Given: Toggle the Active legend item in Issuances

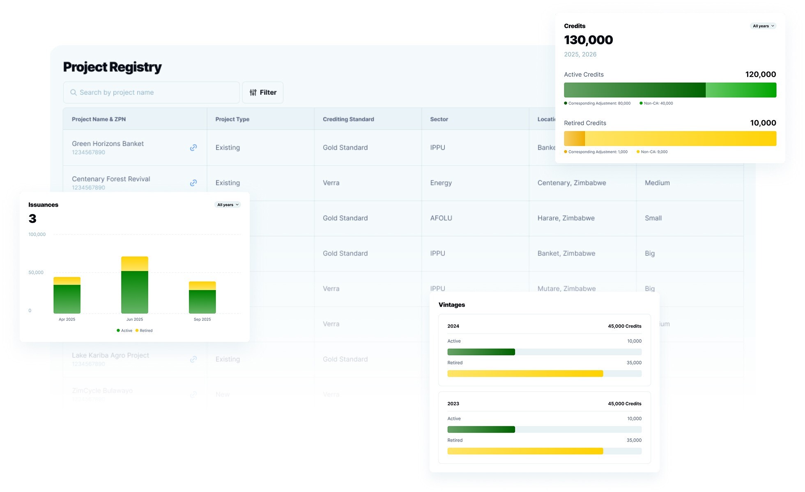Looking at the screenshot, I should [x=124, y=330].
